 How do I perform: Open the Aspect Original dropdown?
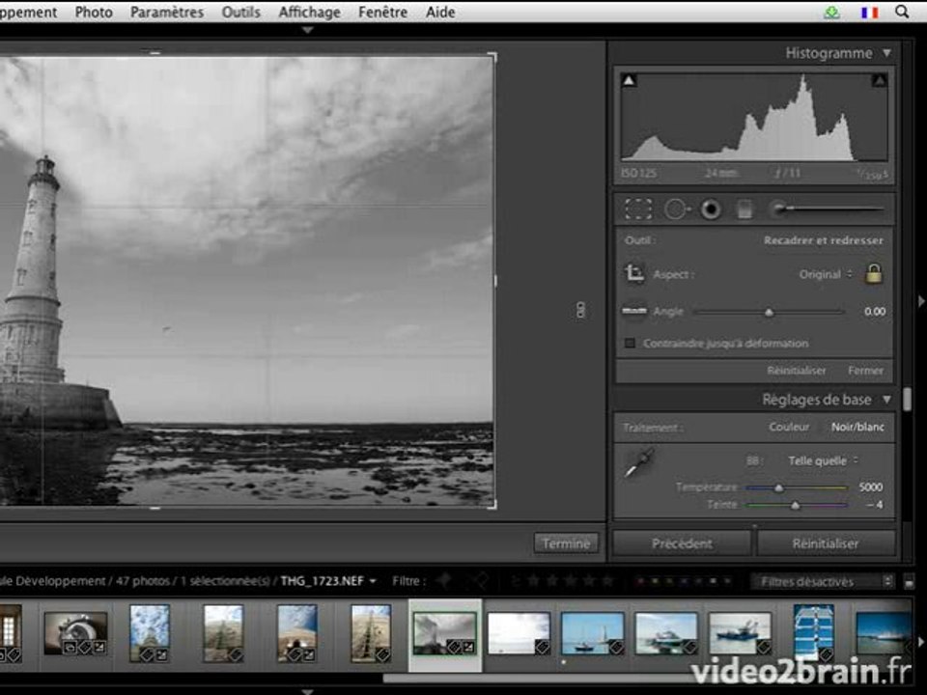826,274
